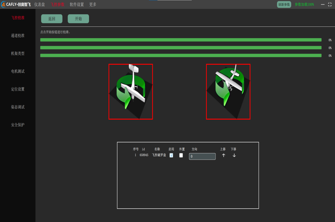Click the 刷新参数 button

click(284, 5)
